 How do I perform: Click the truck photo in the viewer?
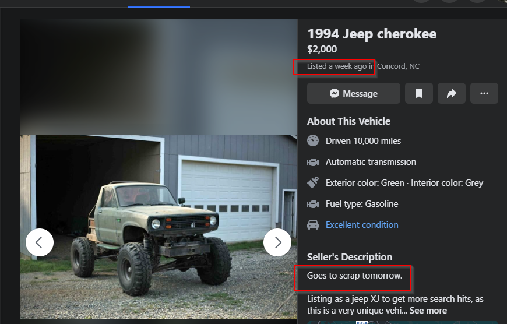159,227
